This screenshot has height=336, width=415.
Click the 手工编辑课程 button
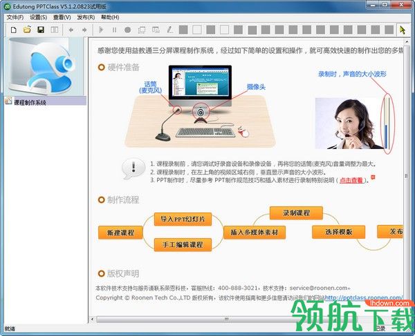(x=183, y=245)
